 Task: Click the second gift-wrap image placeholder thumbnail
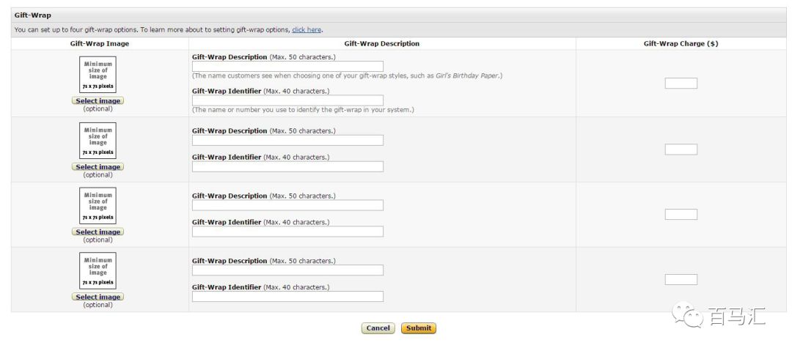click(98, 141)
